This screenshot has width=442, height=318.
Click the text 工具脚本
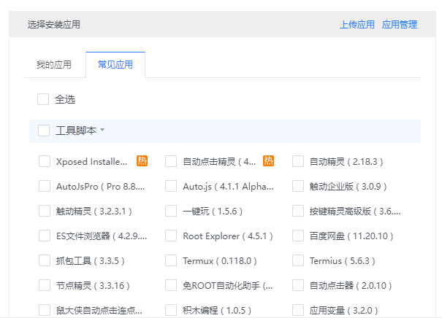coord(76,131)
